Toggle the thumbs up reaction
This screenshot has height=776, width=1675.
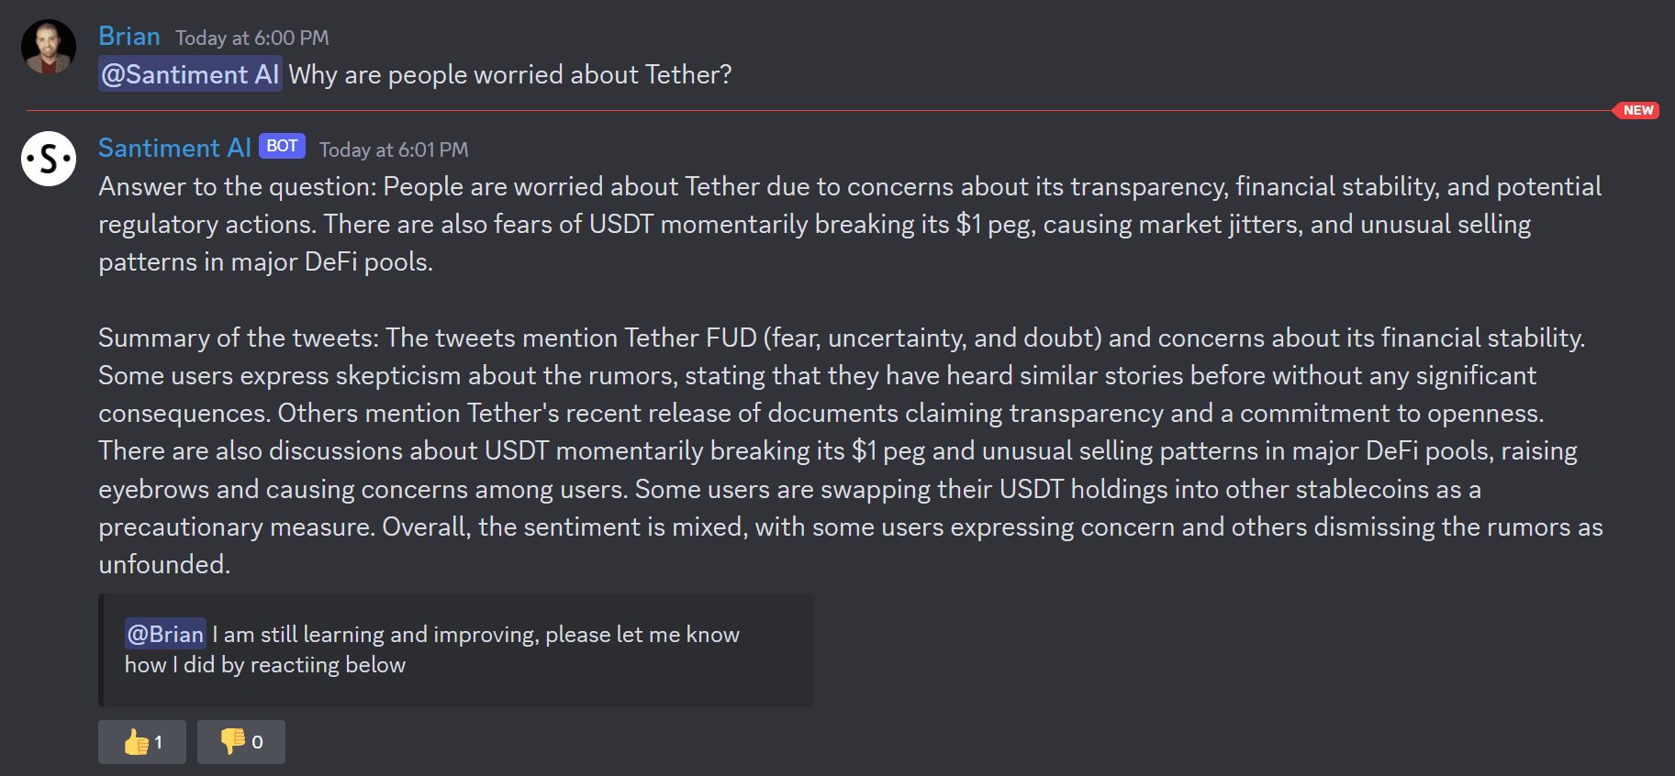142,742
